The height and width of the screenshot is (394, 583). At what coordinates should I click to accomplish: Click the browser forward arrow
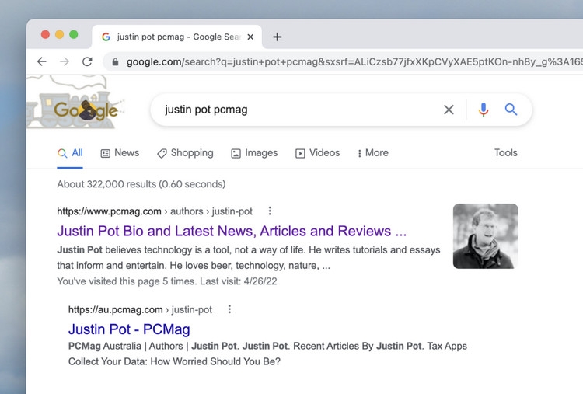(65, 61)
